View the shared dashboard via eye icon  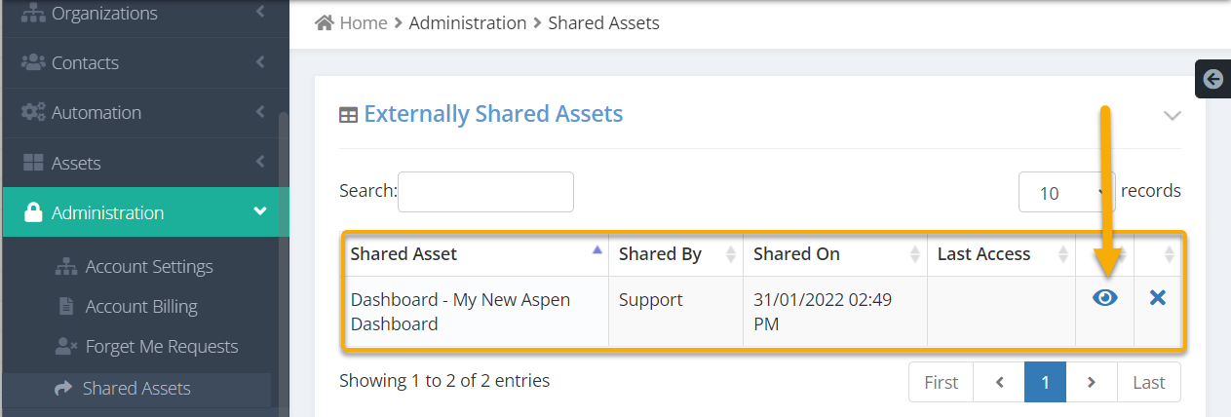(x=1104, y=298)
